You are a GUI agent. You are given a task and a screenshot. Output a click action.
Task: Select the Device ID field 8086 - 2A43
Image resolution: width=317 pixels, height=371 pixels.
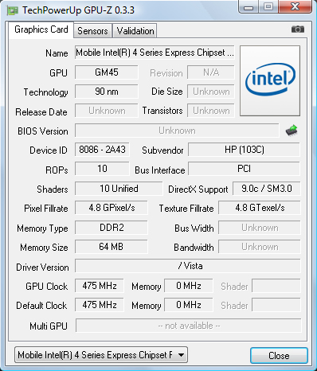click(102, 150)
